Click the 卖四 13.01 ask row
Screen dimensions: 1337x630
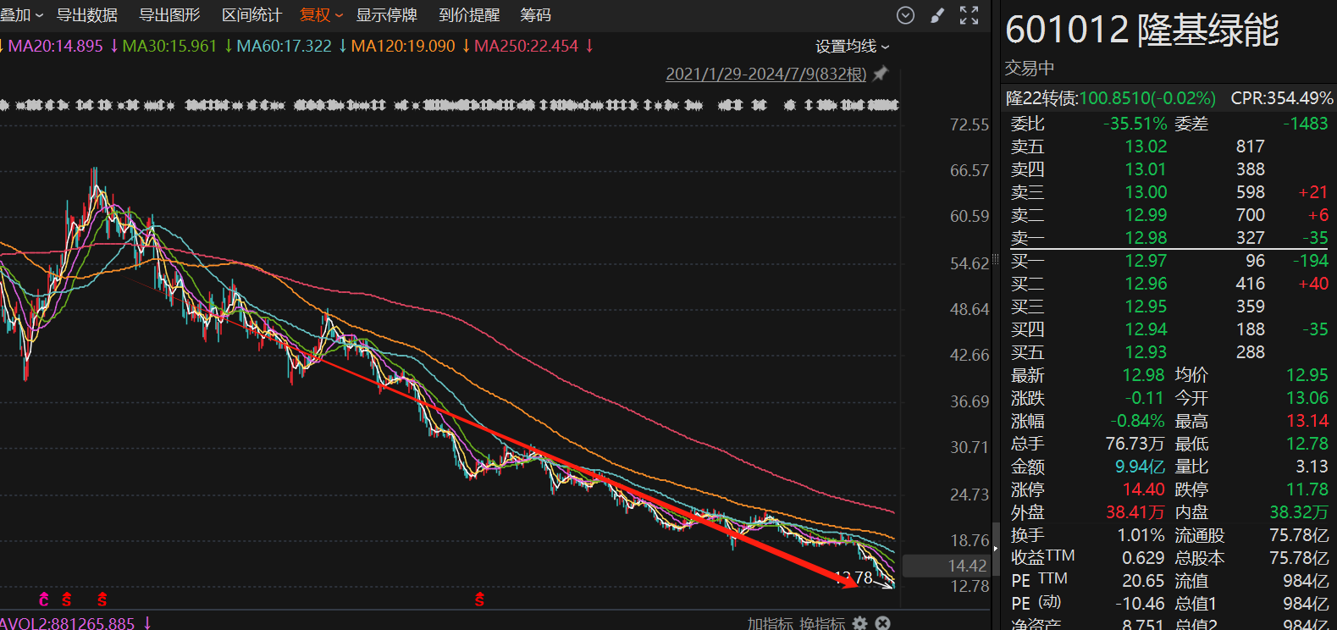tap(1168, 169)
